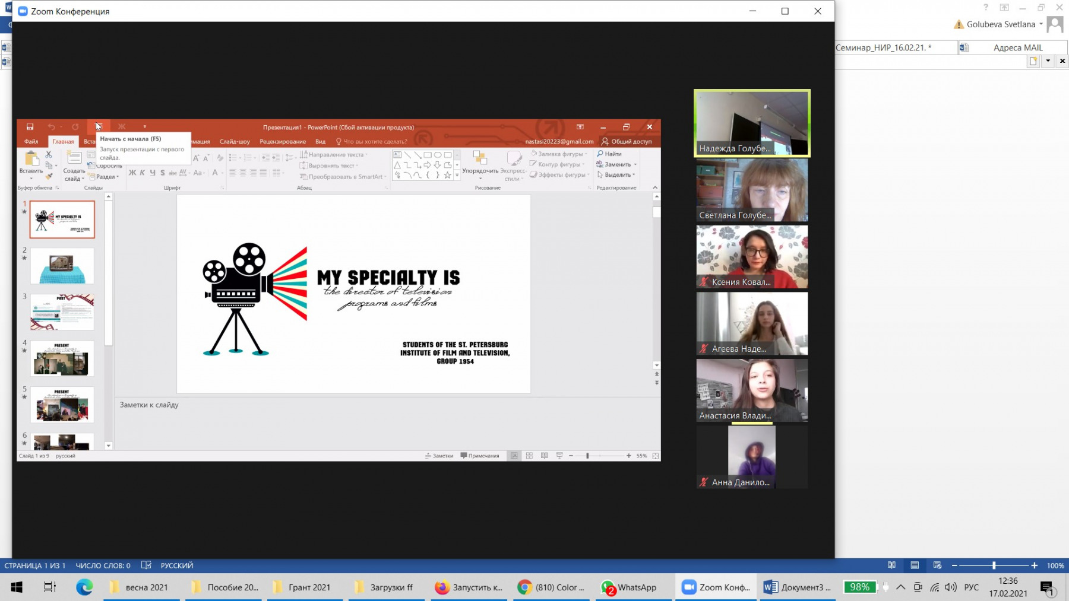Open the Слайд-шоу ribbon tab
This screenshot has width=1069, height=601.
pyautogui.click(x=235, y=142)
